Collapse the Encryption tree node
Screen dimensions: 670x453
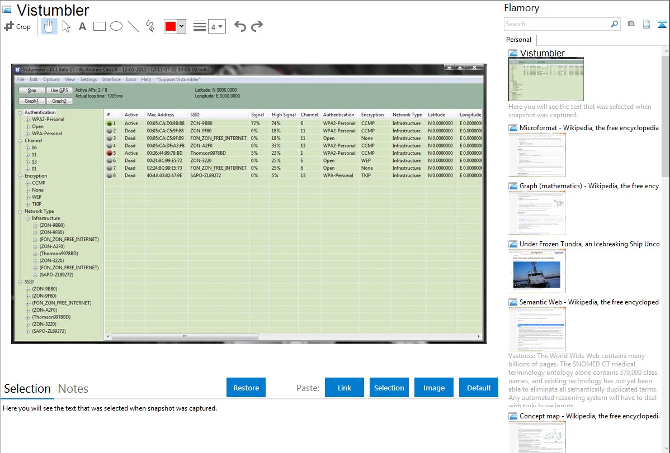[20, 176]
